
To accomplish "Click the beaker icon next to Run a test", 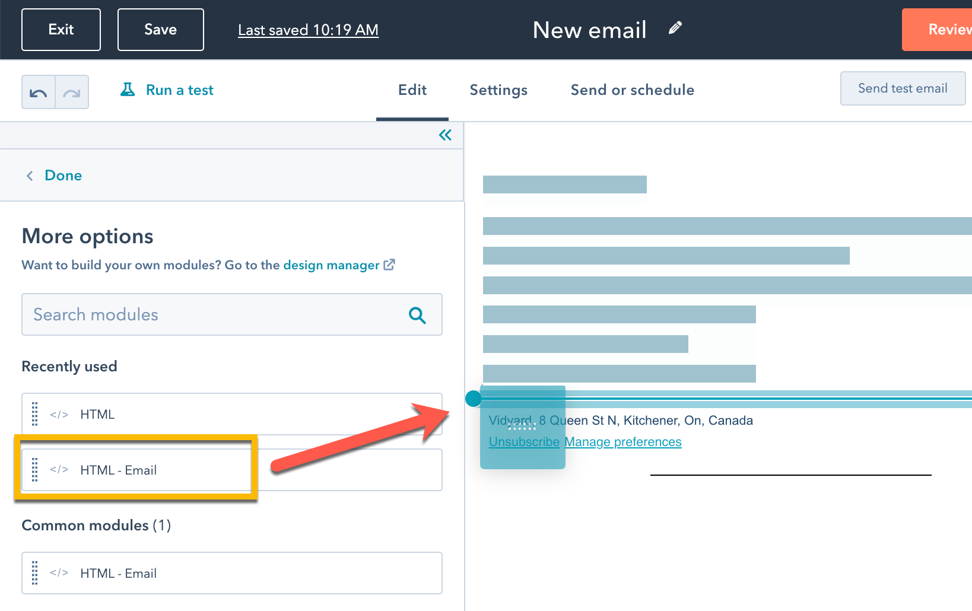I will (x=128, y=89).
